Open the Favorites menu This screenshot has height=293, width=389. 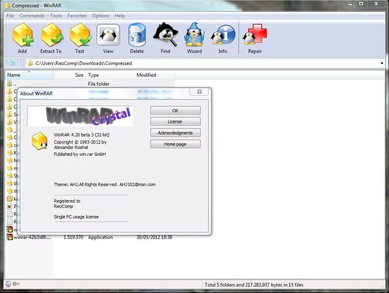tap(77, 16)
